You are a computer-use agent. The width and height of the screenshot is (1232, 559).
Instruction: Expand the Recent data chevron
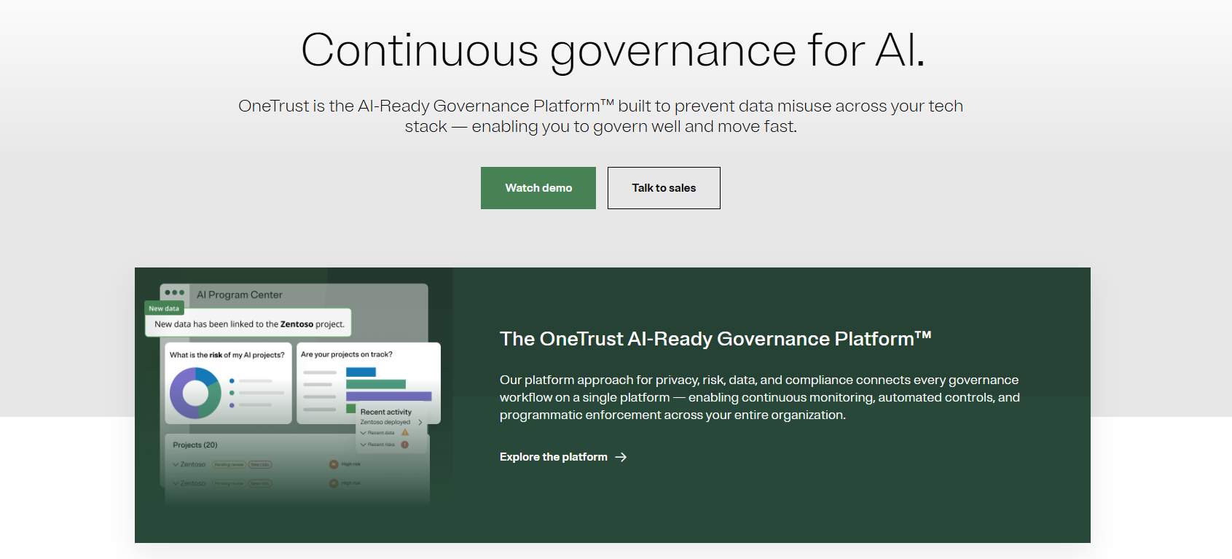tap(364, 433)
